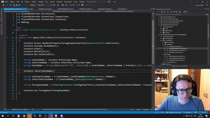Switch to the NotNullConvention.cs tab
The height and width of the screenshot is (118, 210).
(x=86, y=9)
